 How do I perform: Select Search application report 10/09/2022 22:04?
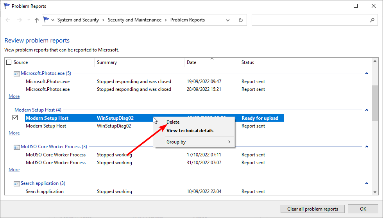point(154,191)
